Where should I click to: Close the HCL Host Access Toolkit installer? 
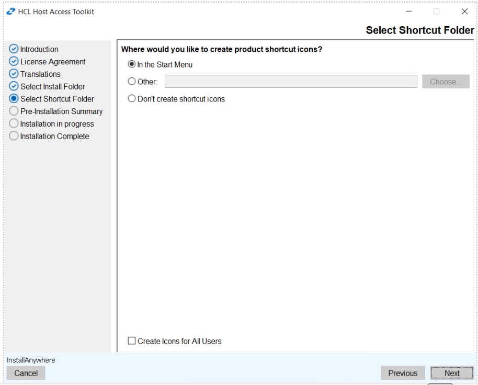click(x=464, y=12)
